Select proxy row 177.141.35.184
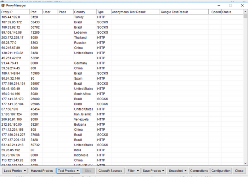This screenshot has width=248, height=177. tap(122, 104)
